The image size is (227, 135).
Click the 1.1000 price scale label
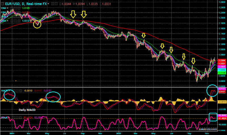pyautogui.click(x=222, y=44)
